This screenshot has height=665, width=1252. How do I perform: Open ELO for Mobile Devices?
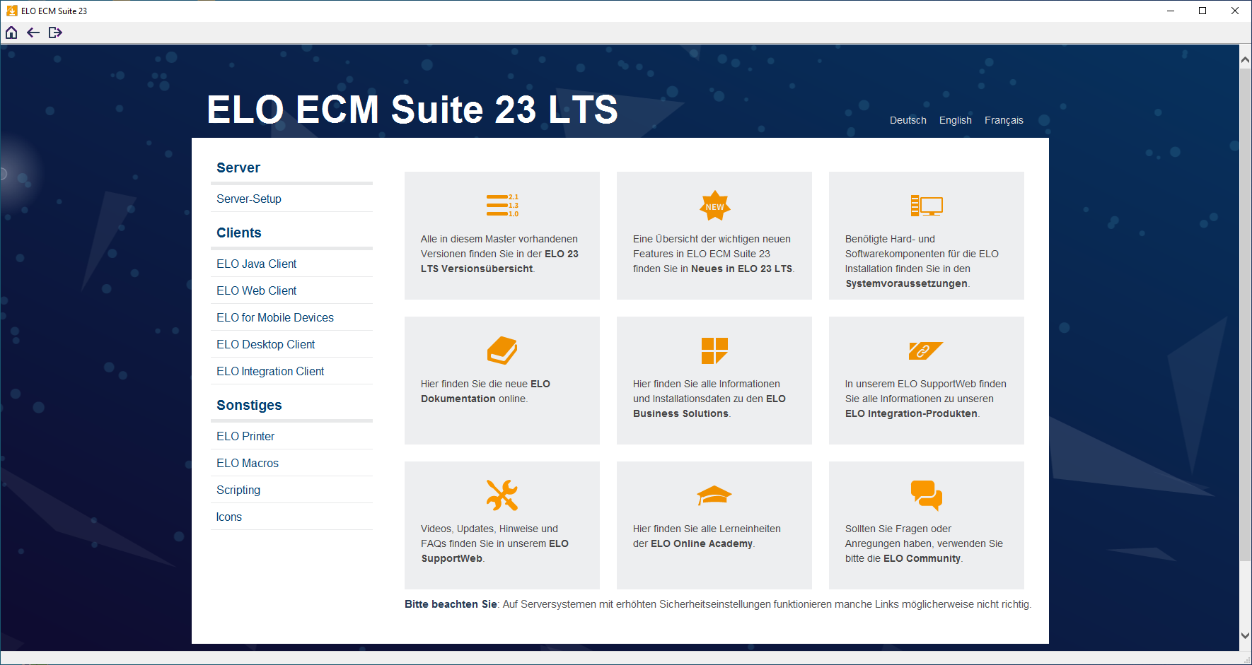point(291,318)
